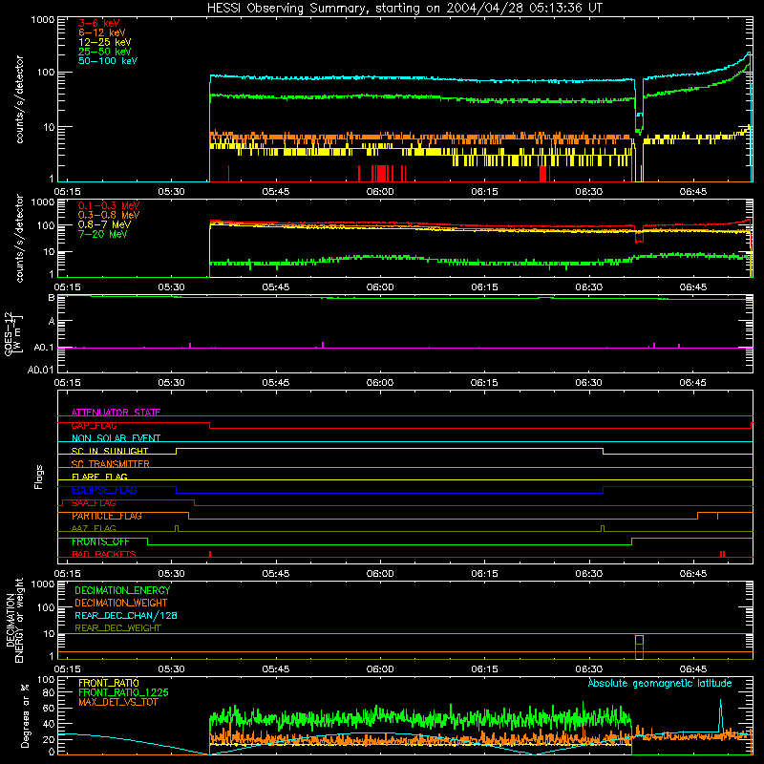Pick the AAZ_FLAG label
Viewport: 764px width, 764px height.
pos(94,528)
